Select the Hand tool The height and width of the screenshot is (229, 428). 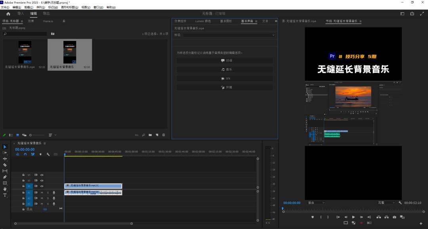(x=5, y=189)
